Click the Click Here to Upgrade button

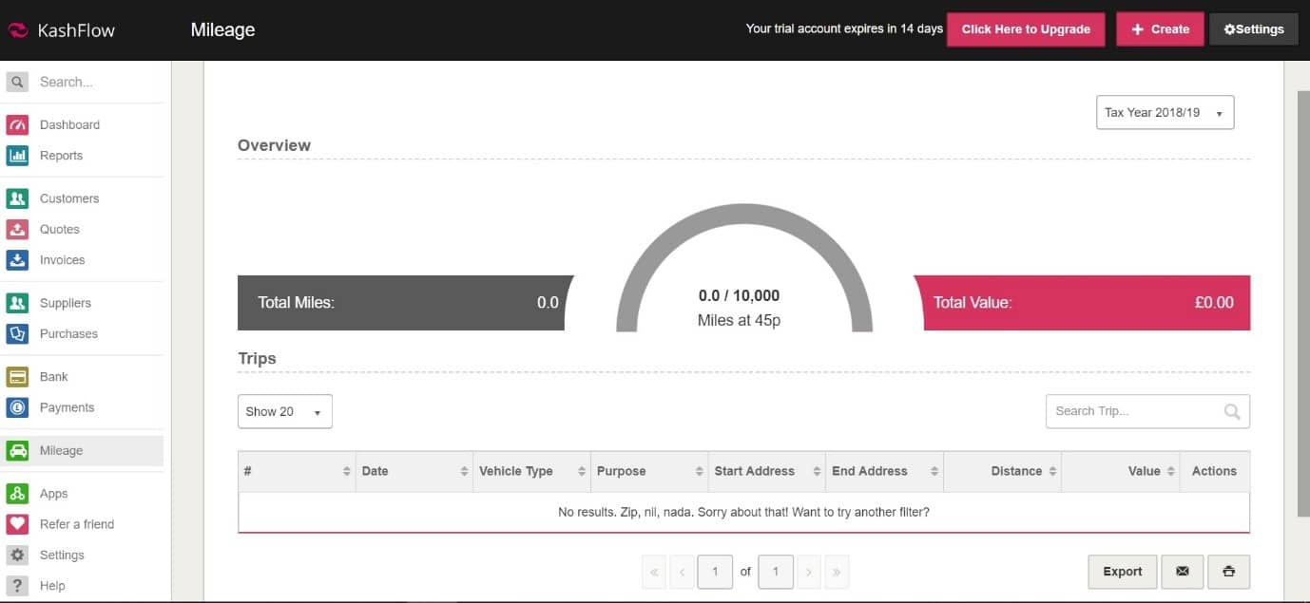[1025, 29]
